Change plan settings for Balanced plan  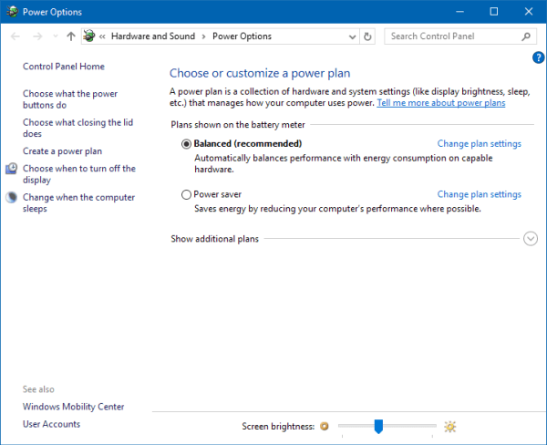pyautogui.click(x=479, y=144)
